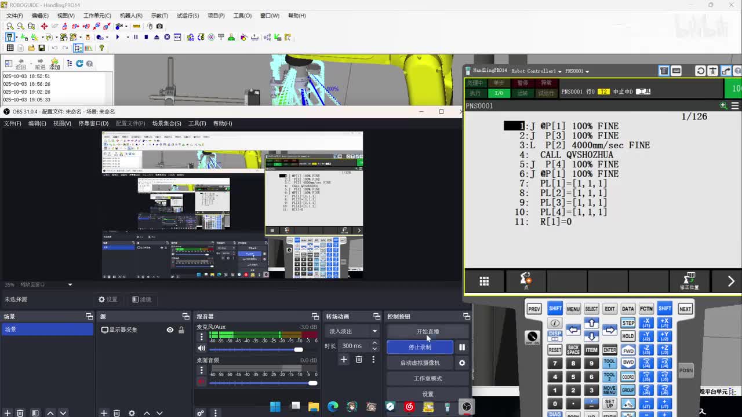Select program line 4 CALL QVSHOZHUA
742x417 pixels.
click(566, 155)
